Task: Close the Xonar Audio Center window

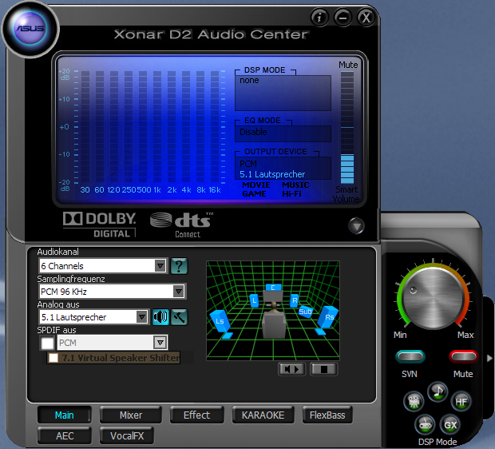Action: (x=366, y=17)
